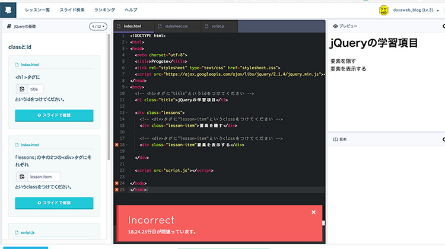Close the Incorrect error banner
The width and height of the screenshot is (445, 249).
tap(313, 212)
